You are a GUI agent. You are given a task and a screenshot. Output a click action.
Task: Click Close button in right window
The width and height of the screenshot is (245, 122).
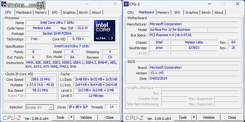click(x=232, y=117)
